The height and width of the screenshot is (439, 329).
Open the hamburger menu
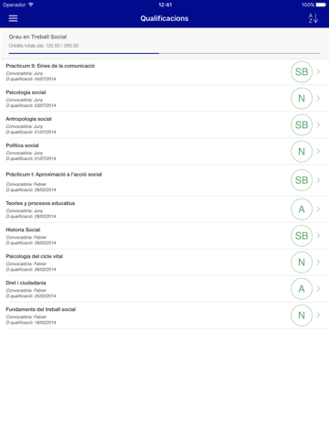click(x=13, y=18)
